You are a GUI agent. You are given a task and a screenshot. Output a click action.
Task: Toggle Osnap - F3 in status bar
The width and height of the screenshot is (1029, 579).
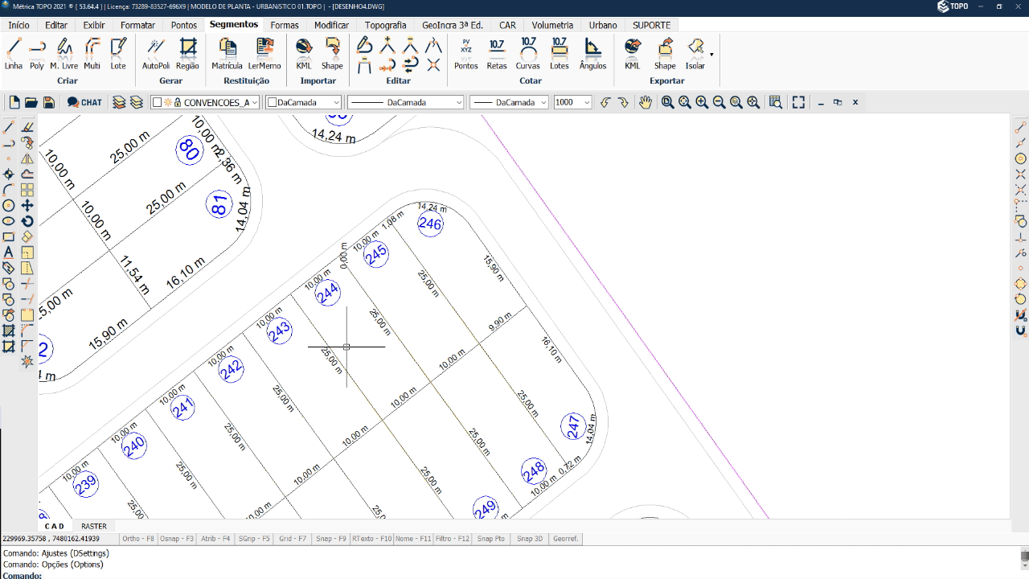point(177,539)
